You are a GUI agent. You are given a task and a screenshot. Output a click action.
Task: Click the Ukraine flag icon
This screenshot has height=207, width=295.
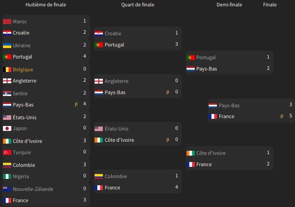click(7, 46)
